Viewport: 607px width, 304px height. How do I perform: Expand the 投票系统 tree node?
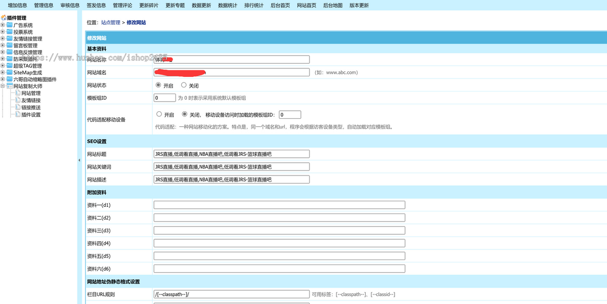tap(3, 32)
